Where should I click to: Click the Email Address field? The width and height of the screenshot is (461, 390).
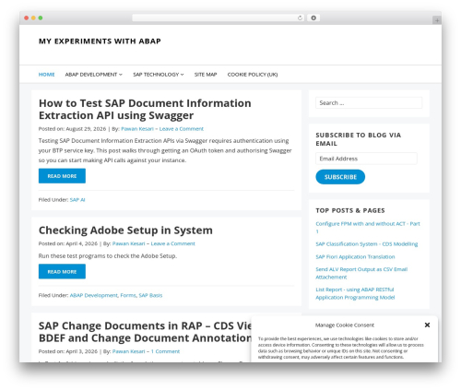(366, 159)
